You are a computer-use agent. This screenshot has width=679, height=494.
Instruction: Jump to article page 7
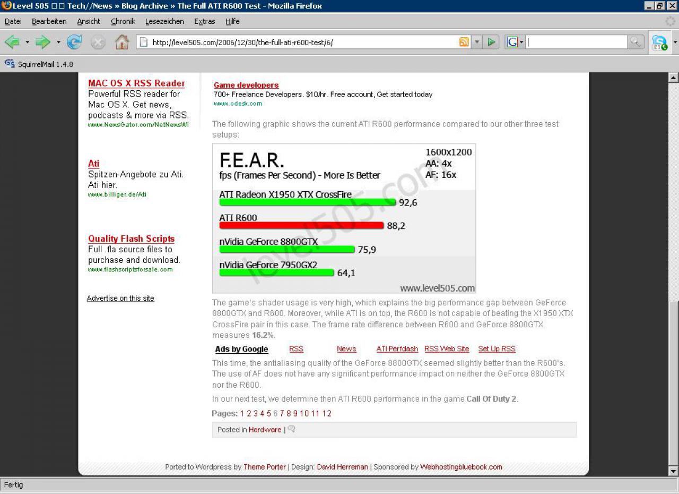(x=282, y=413)
